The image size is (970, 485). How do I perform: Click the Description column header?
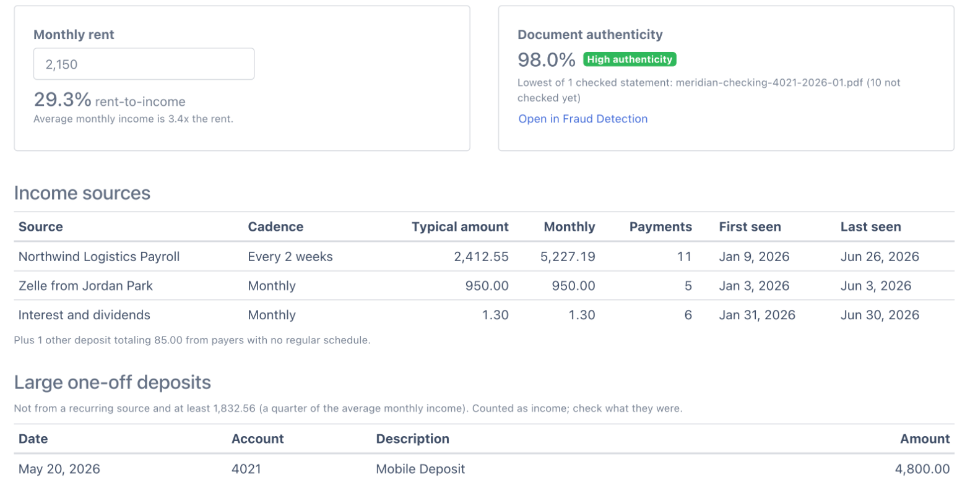(413, 439)
